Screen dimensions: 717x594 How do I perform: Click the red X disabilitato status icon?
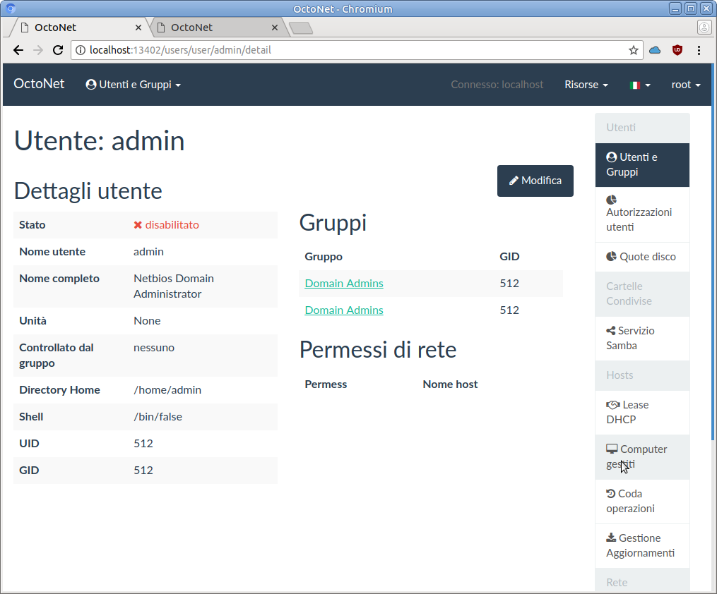pos(138,224)
